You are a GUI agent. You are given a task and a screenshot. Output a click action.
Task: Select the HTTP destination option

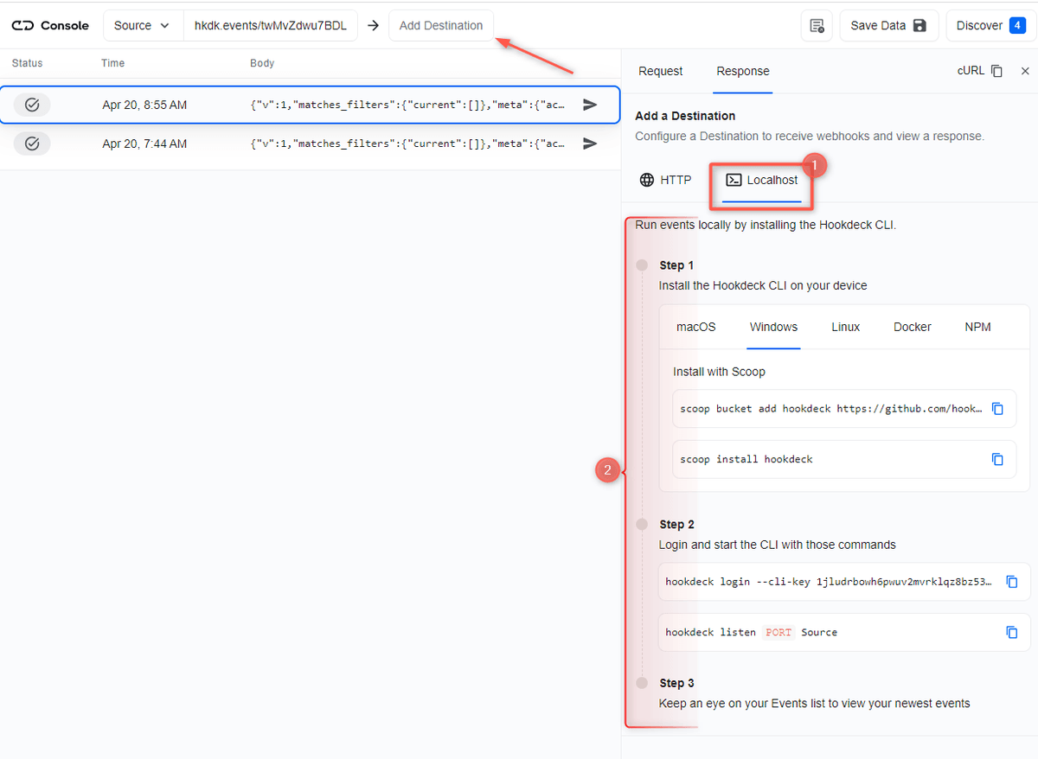point(666,180)
